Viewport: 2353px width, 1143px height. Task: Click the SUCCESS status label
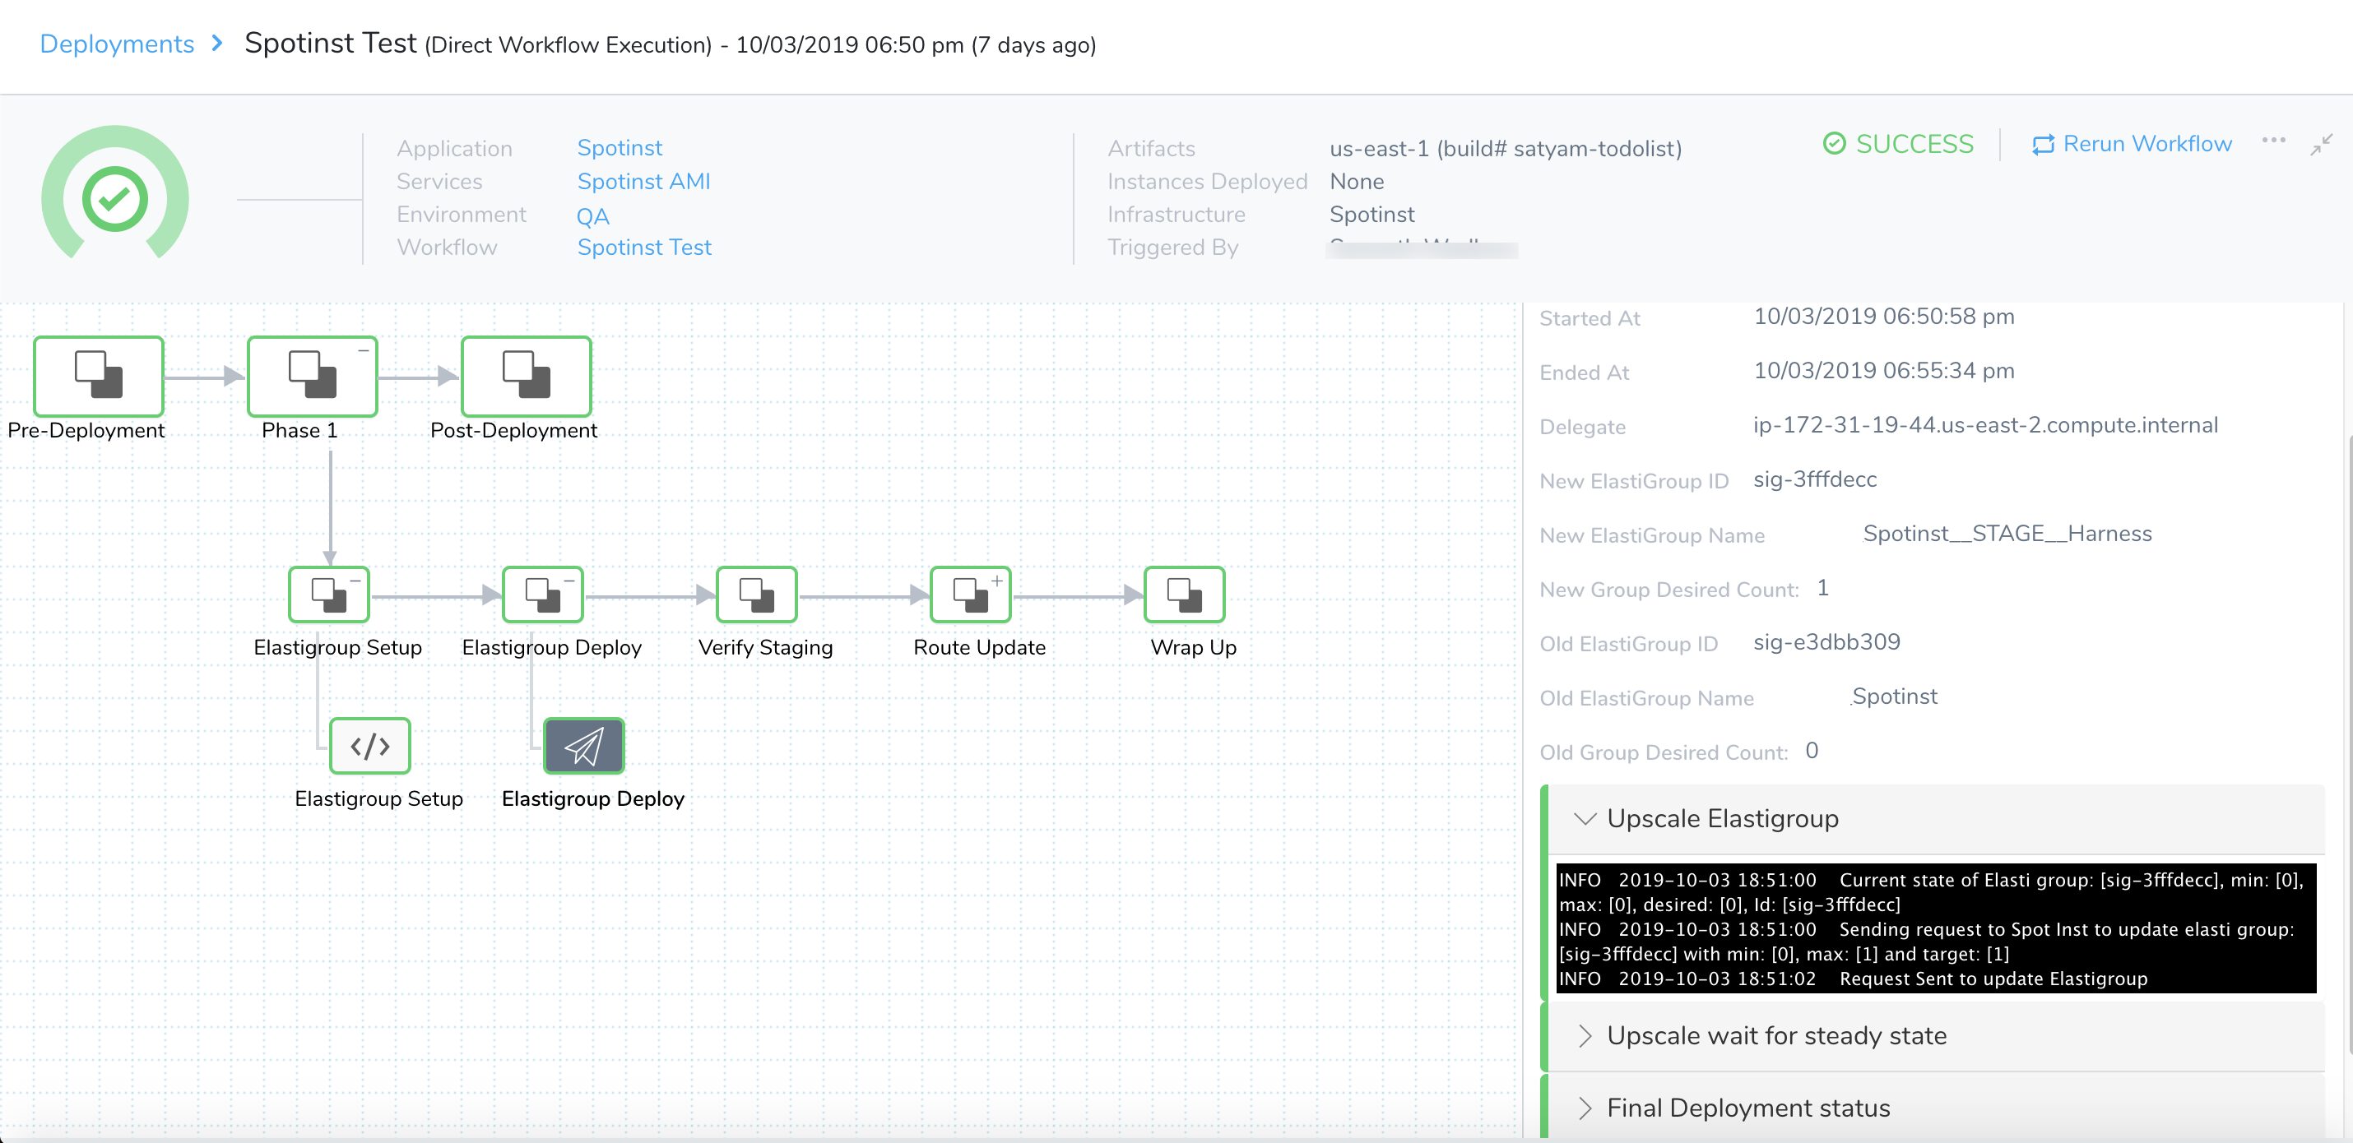tap(1898, 144)
